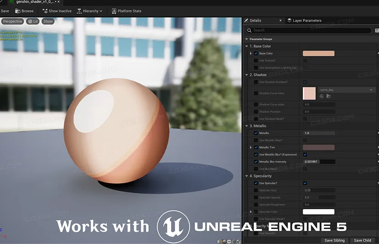Select the sphere preview shape icon
The width and height of the screenshot is (379, 244).
[224, 241]
